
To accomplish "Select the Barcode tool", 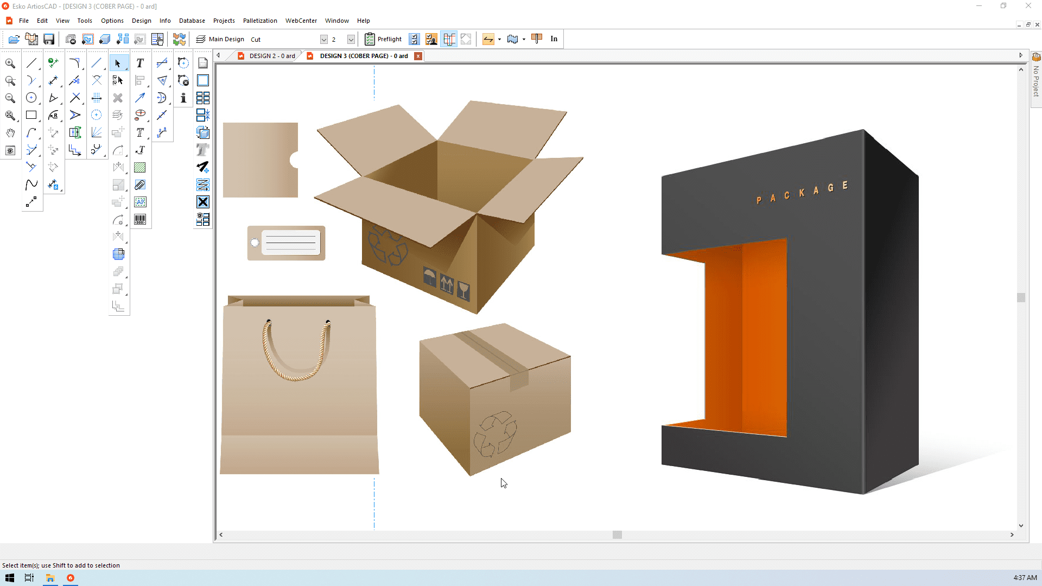I will [140, 219].
